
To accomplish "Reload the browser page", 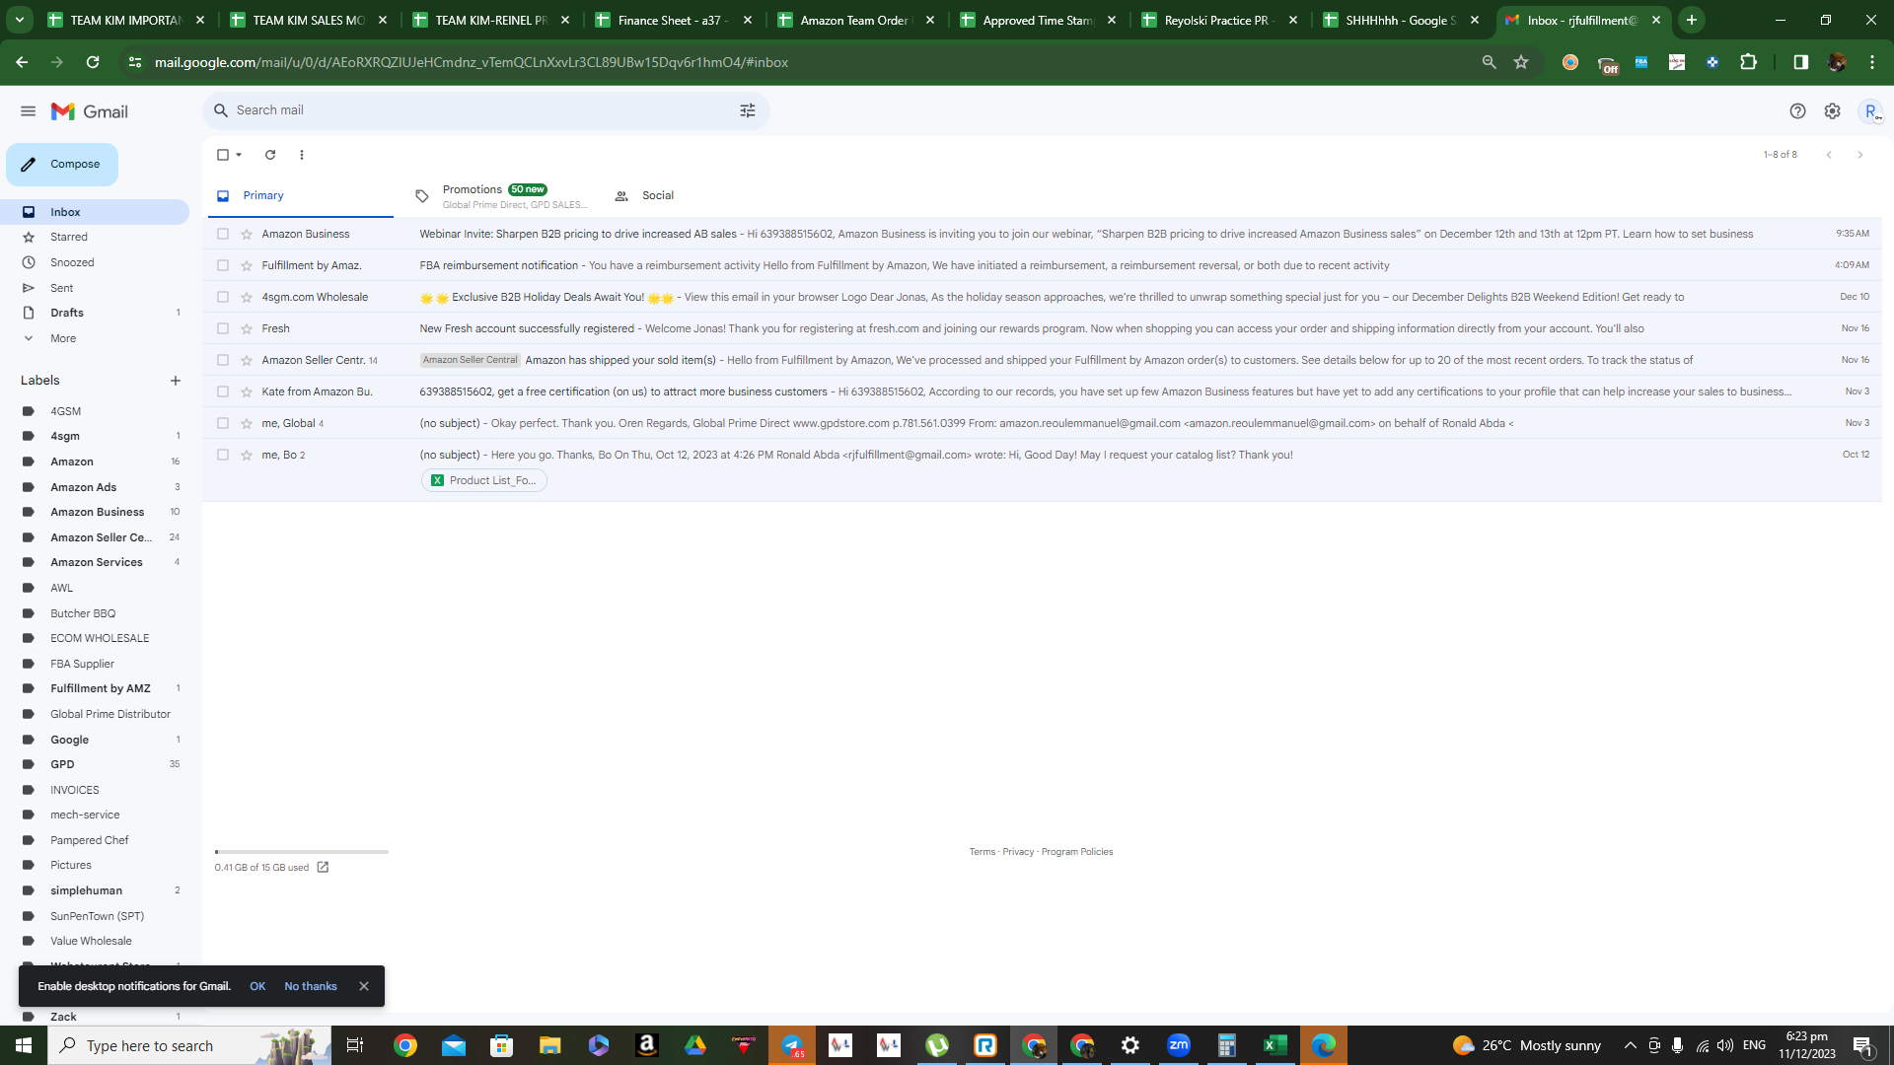I will tap(93, 62).
